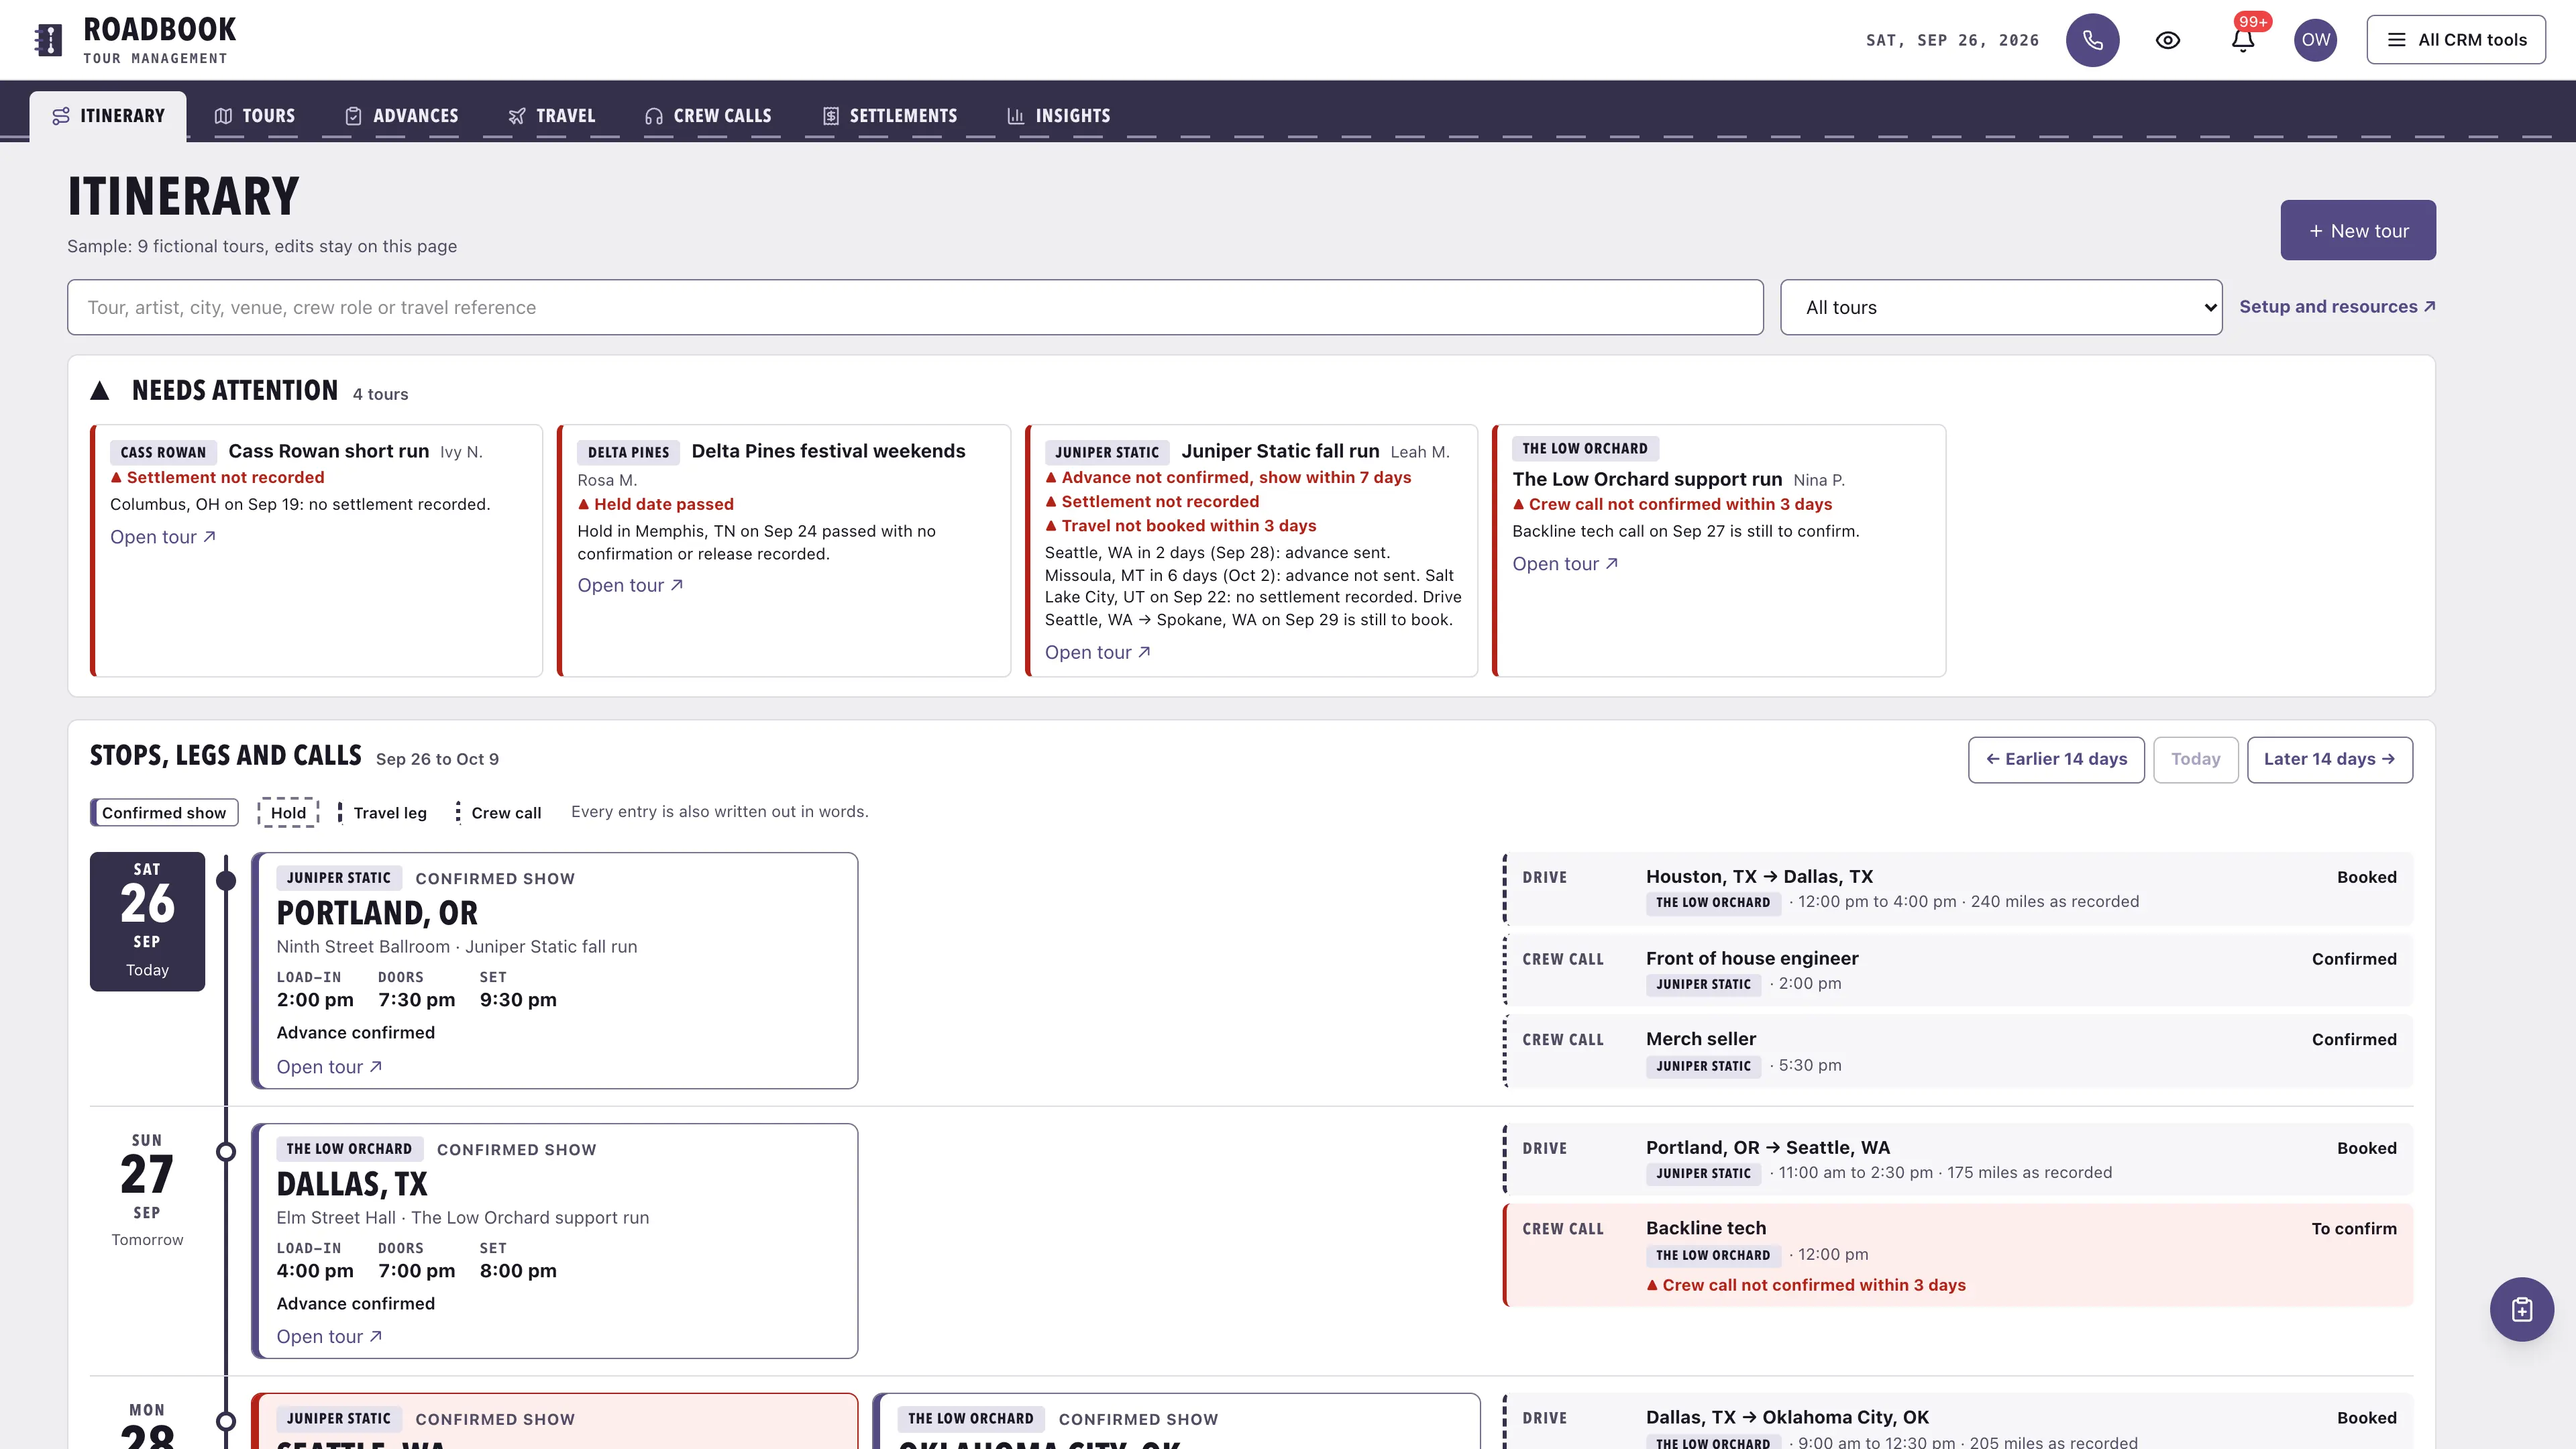The image size is (2576, 1449).
Task: Expand the All tours dropdown
Action: click(x=2001, y=307)
